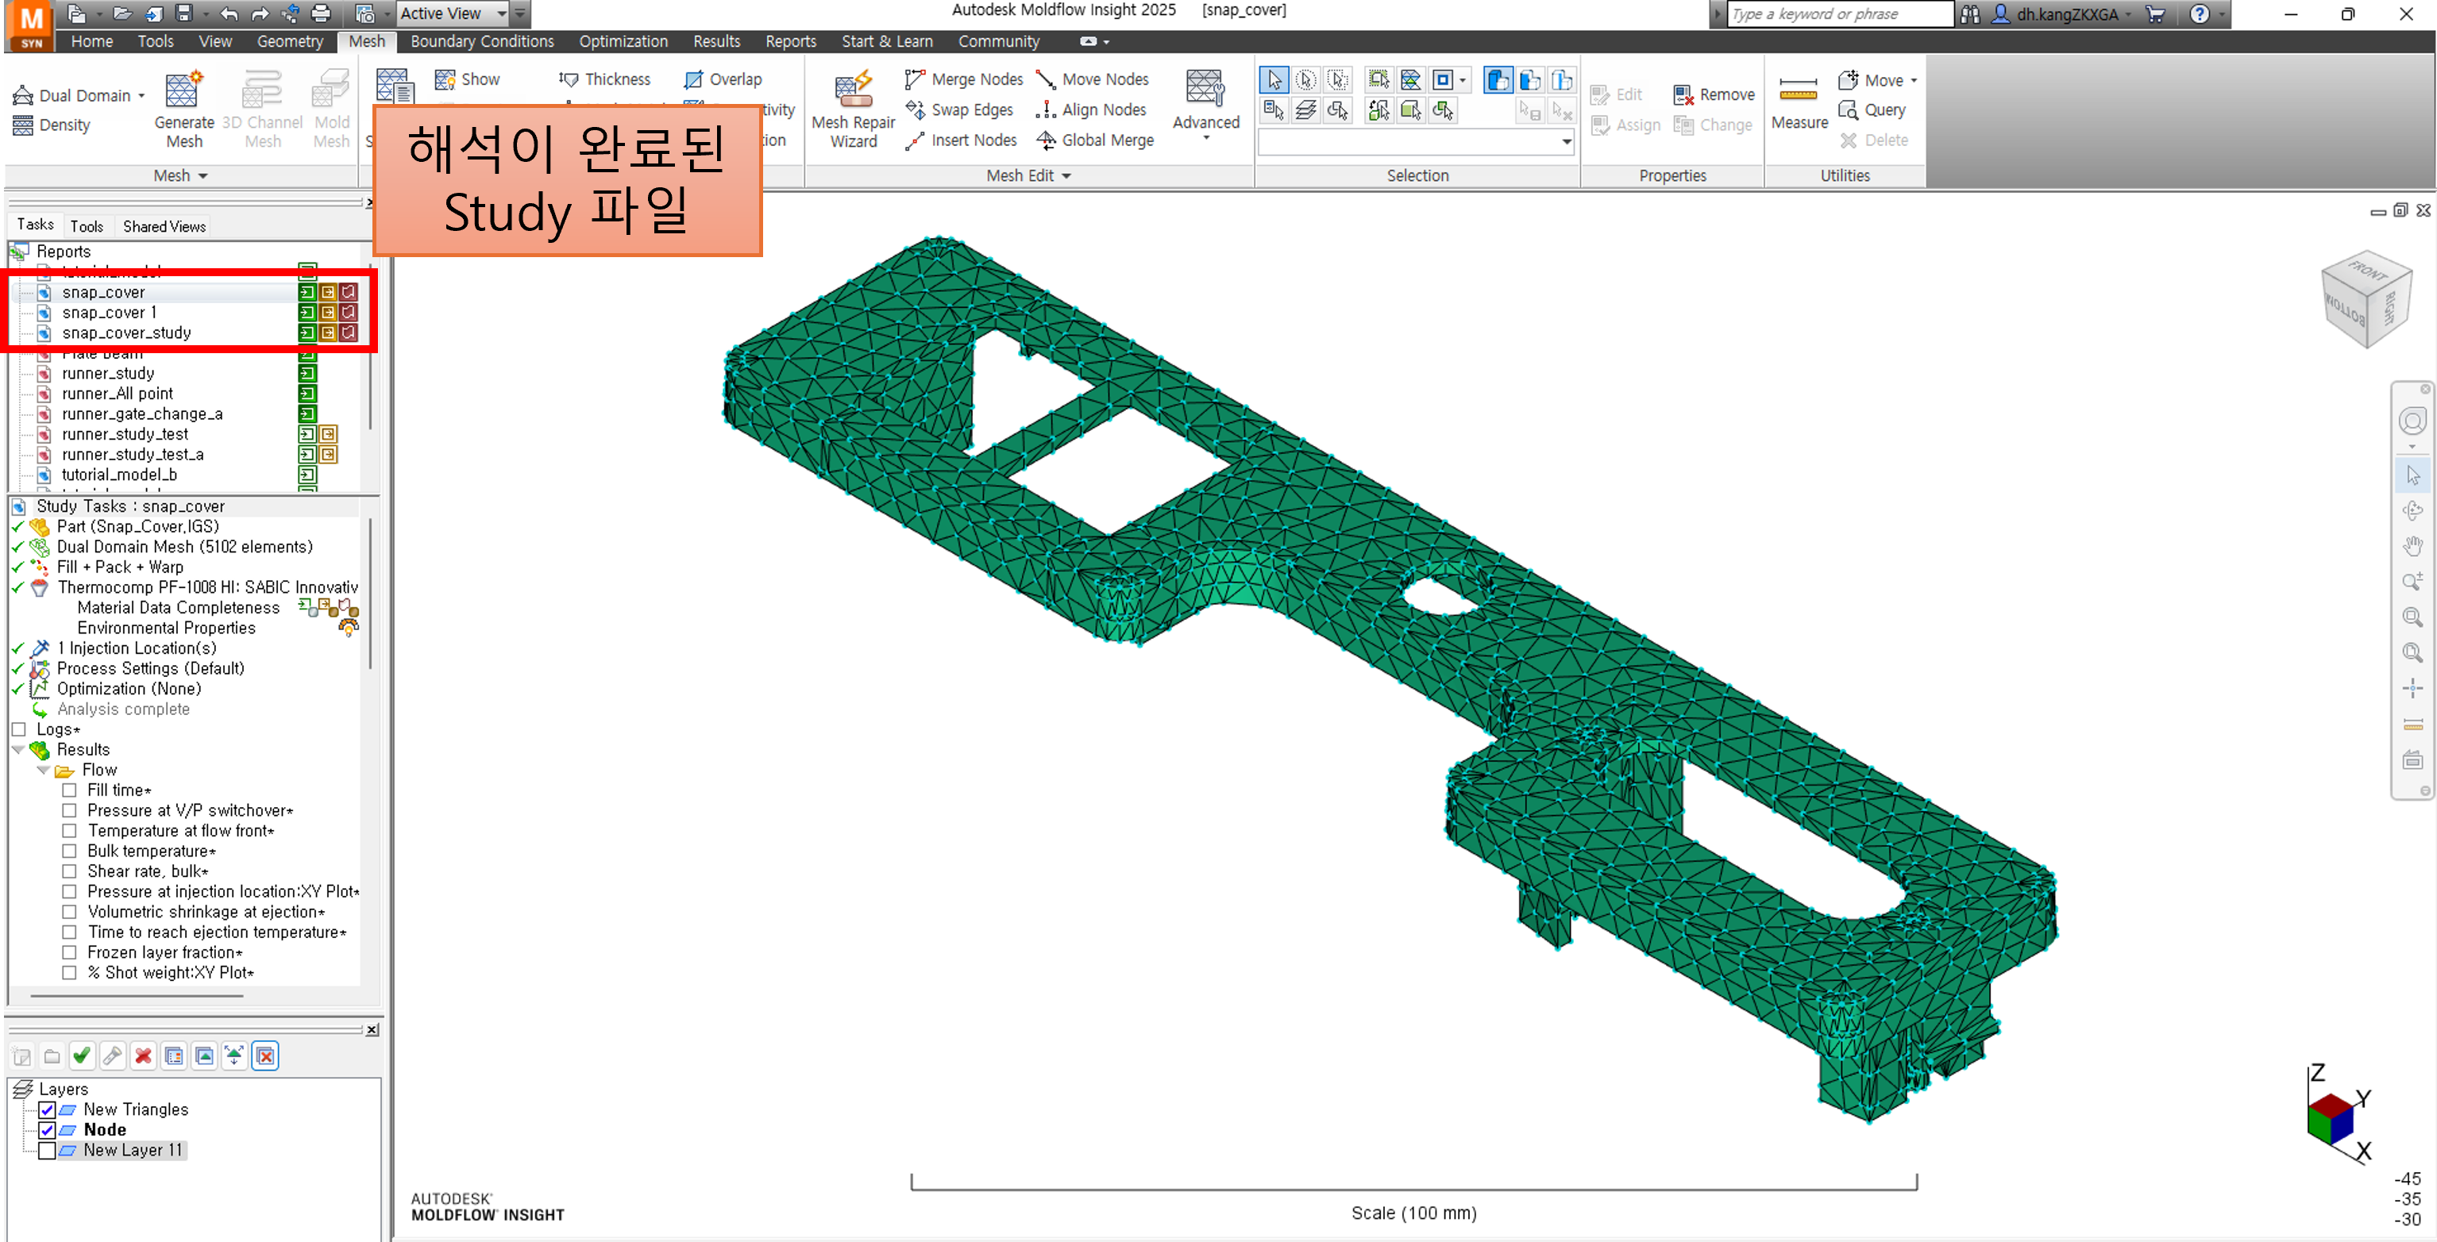Select the Fill + Pack + Warp task
Viewport: 2437px width, 1242px height.
coord(120,567)
